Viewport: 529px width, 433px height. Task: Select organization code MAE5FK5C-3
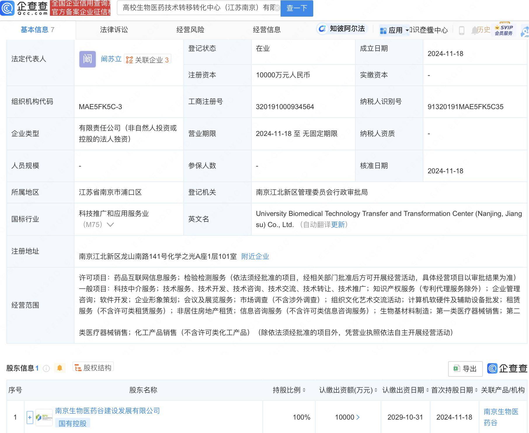pos(100,107)
